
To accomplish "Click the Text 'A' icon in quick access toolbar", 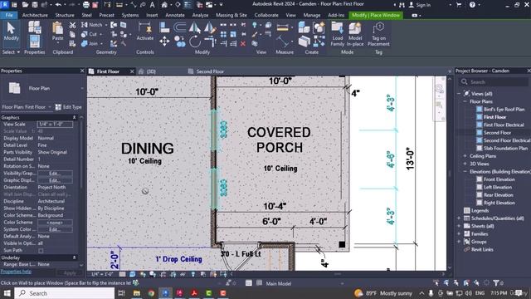I will (153, 5).
